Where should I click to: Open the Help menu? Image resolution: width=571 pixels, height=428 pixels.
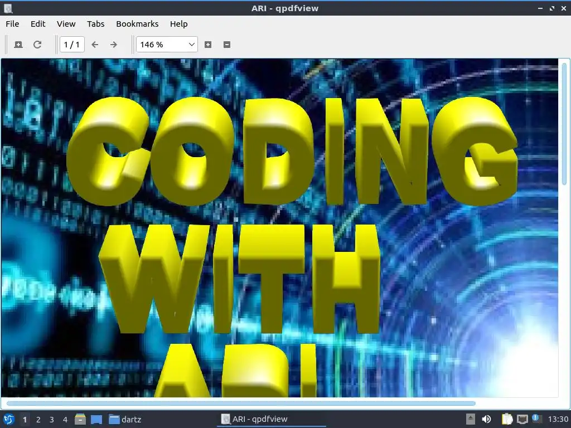coord(179,23)
